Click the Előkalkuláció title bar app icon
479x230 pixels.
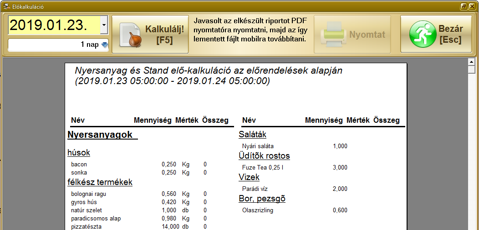[x=6, y=6]
